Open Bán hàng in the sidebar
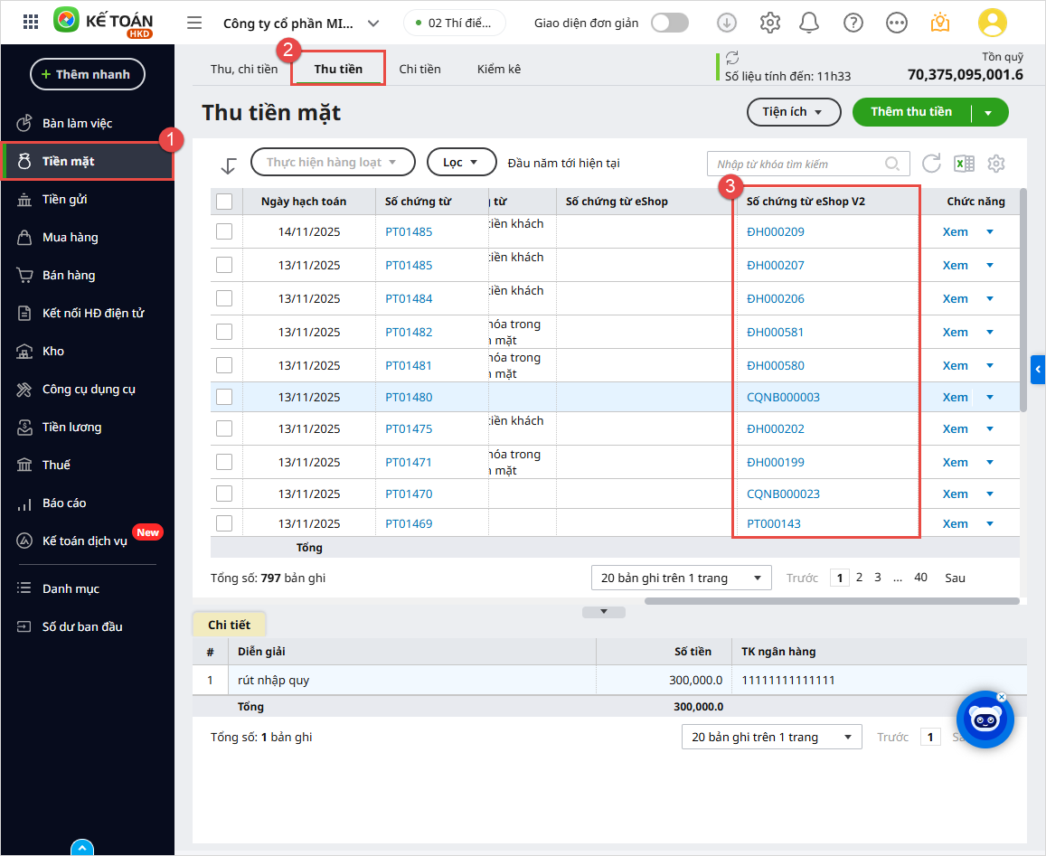 point(69,275)
